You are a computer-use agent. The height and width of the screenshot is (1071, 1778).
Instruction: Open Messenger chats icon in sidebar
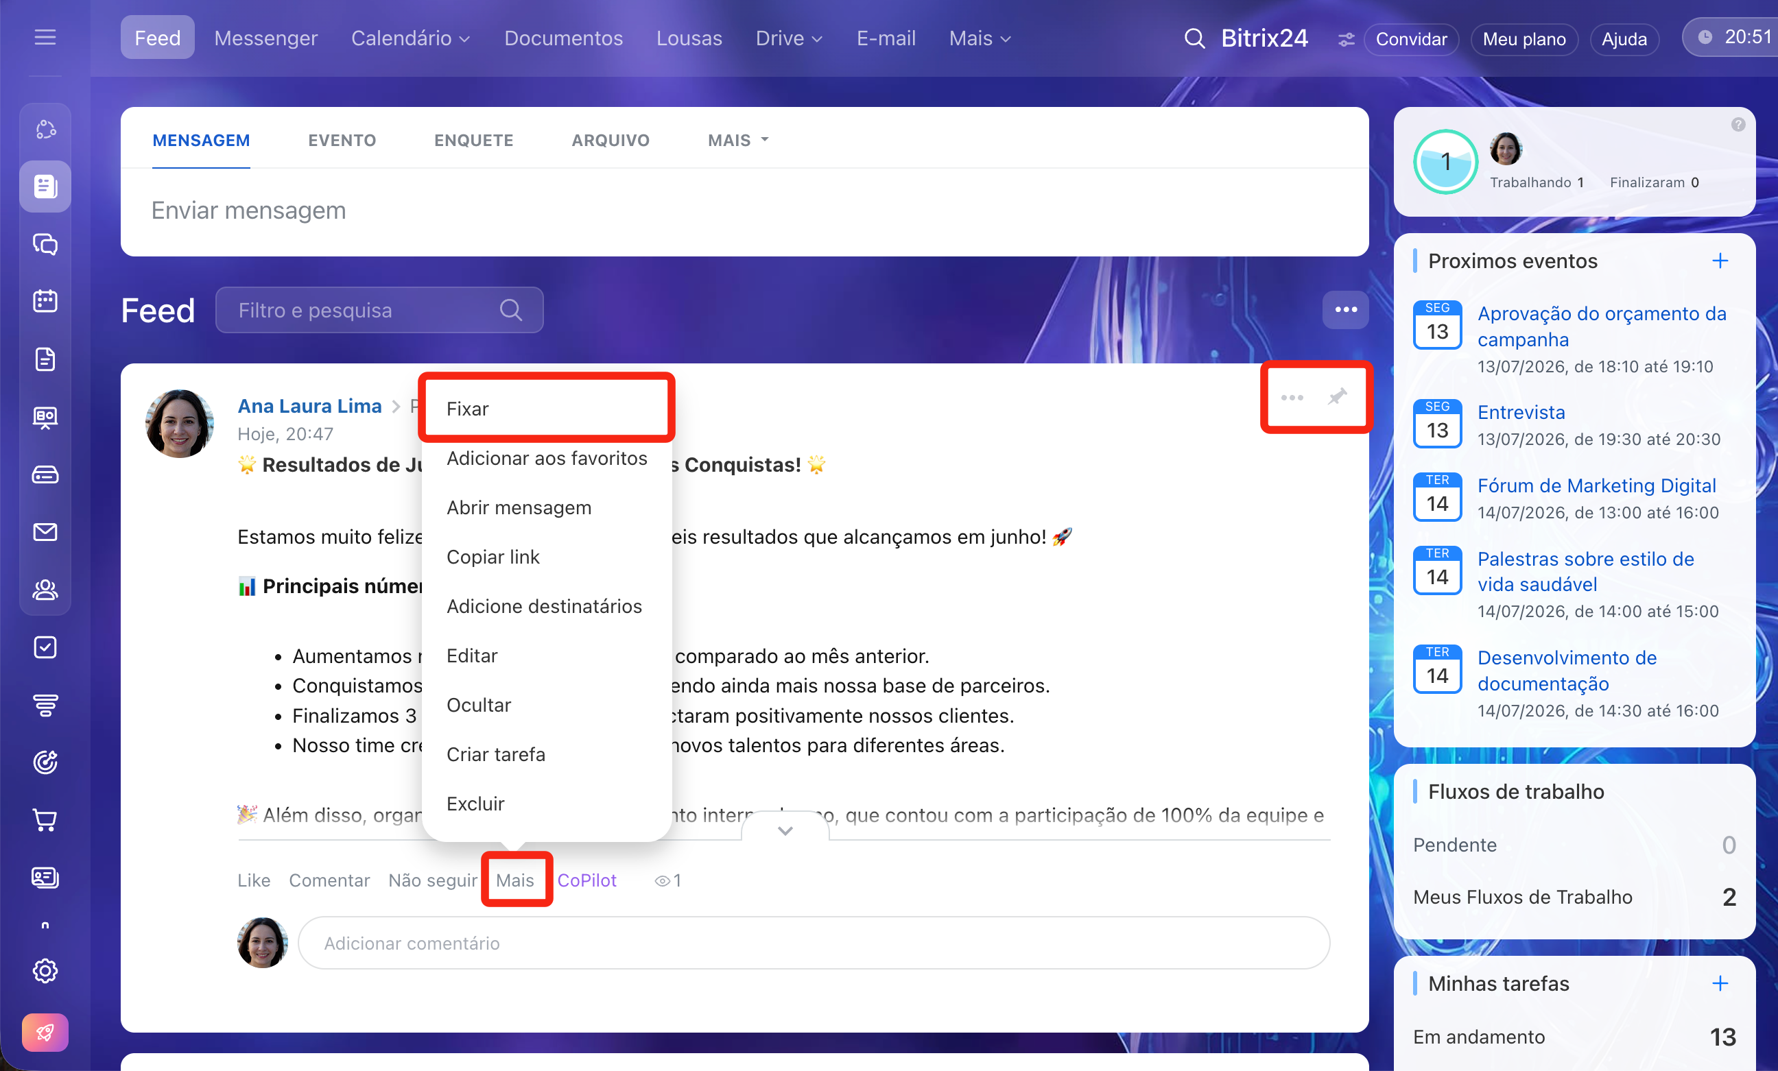pos(45,245)
